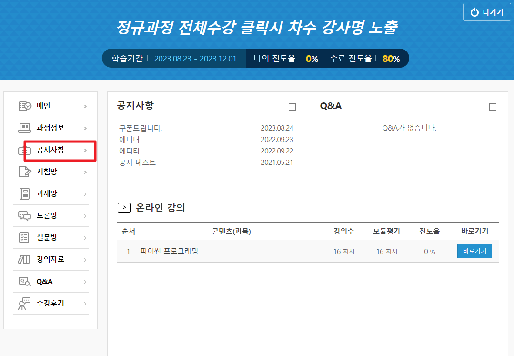Open the 쿠폰드립니다. notice link
514x356 pixels.
coord(141,128)
